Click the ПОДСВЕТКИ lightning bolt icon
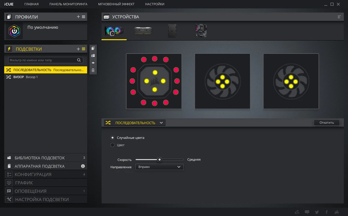The height and width of the screenshot is (216, 348). click(9, 49)
